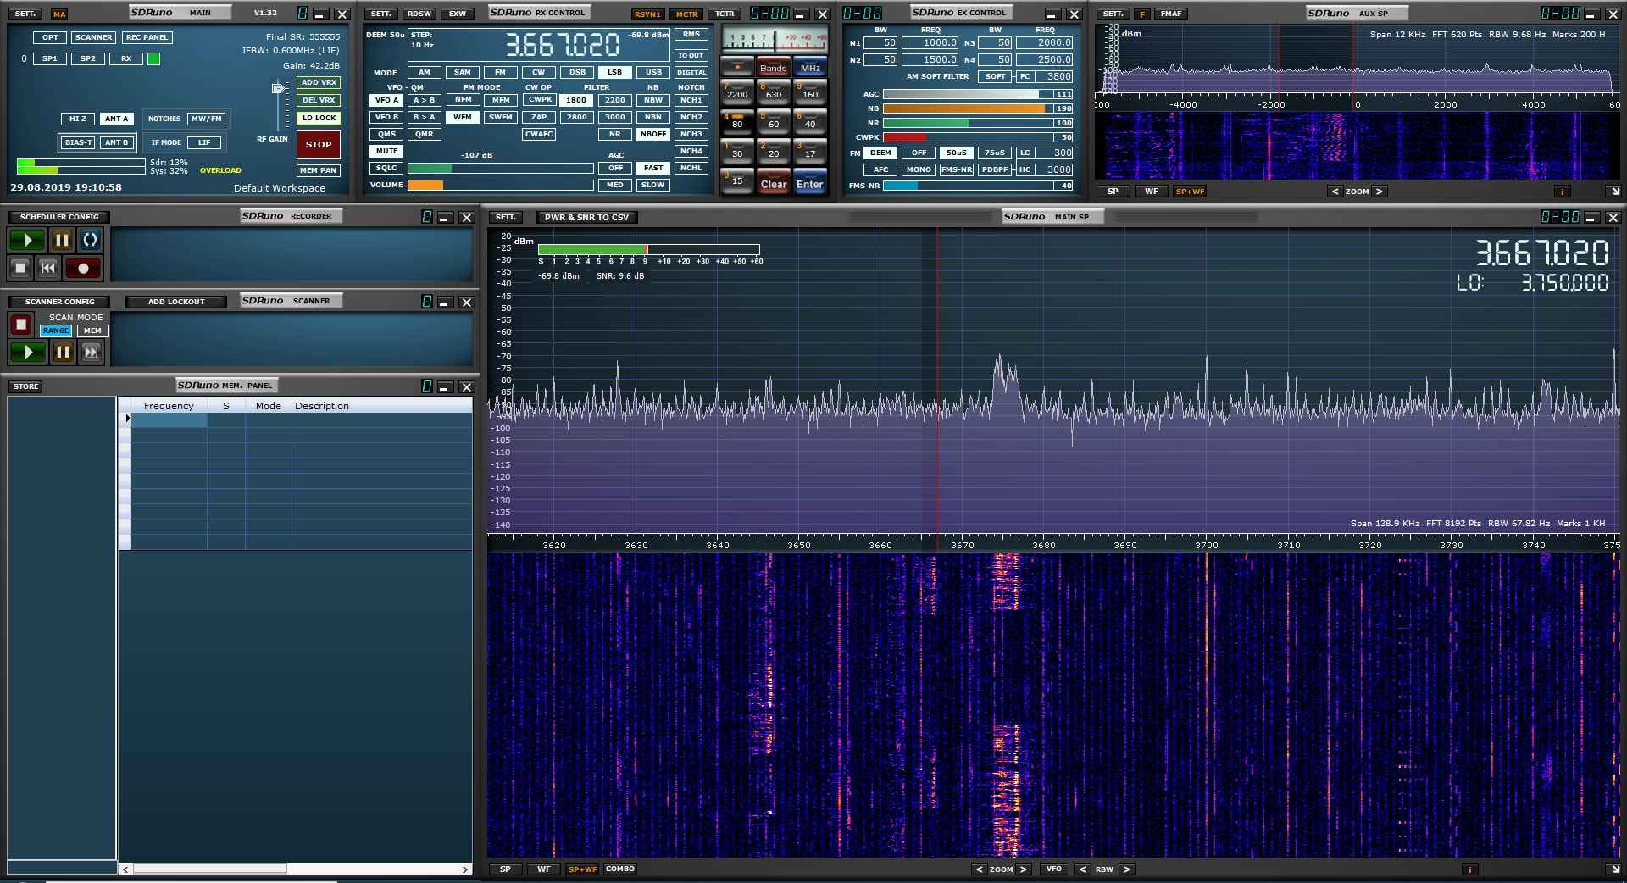This screenshot has width=1627, height=883.
Task: Select COMBO view in MAIN SP
Action: coord(620,869)
